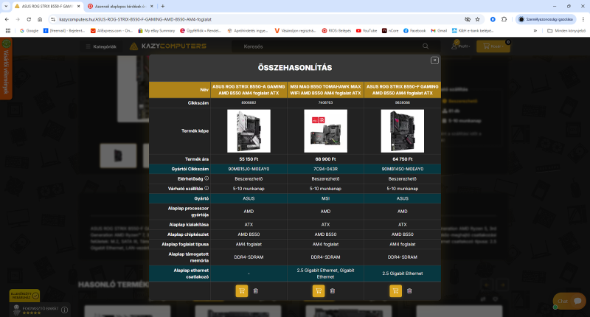Viewport: 590px width, 317px height.
Task: Open the browser Extensions puzzle icon
Action: [x=504, y=19]
